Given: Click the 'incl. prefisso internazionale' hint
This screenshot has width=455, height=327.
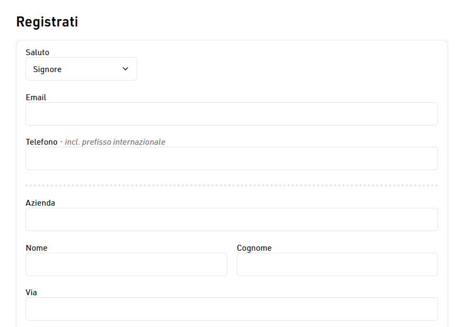Looking at the screenshot, I should tap(115, 142).
